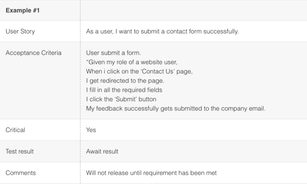
Task: Select the 'User Story' row label
Action: coord(20,31)
